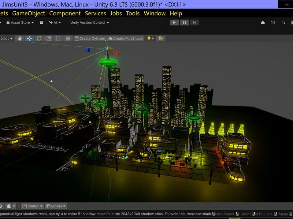Select the Move tool
293x219 pixels.
(x=29, y=38)
